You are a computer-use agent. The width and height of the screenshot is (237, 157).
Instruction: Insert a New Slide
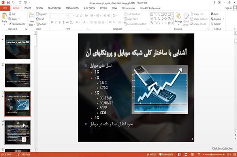click(x=32, y=19)
